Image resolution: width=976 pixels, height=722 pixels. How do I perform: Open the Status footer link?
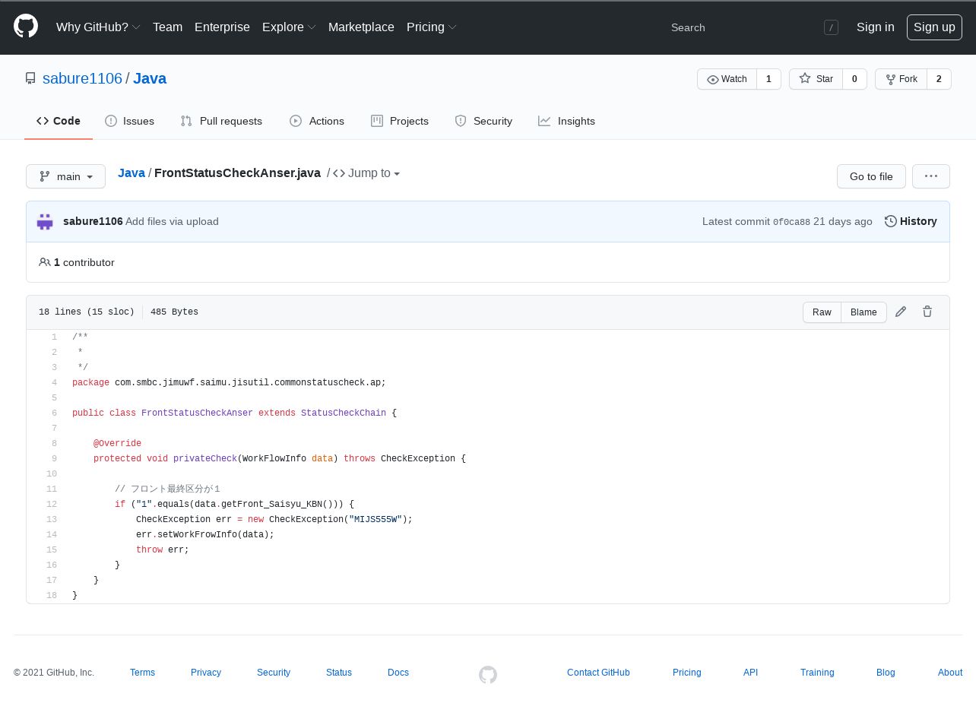tap(339, 673)
